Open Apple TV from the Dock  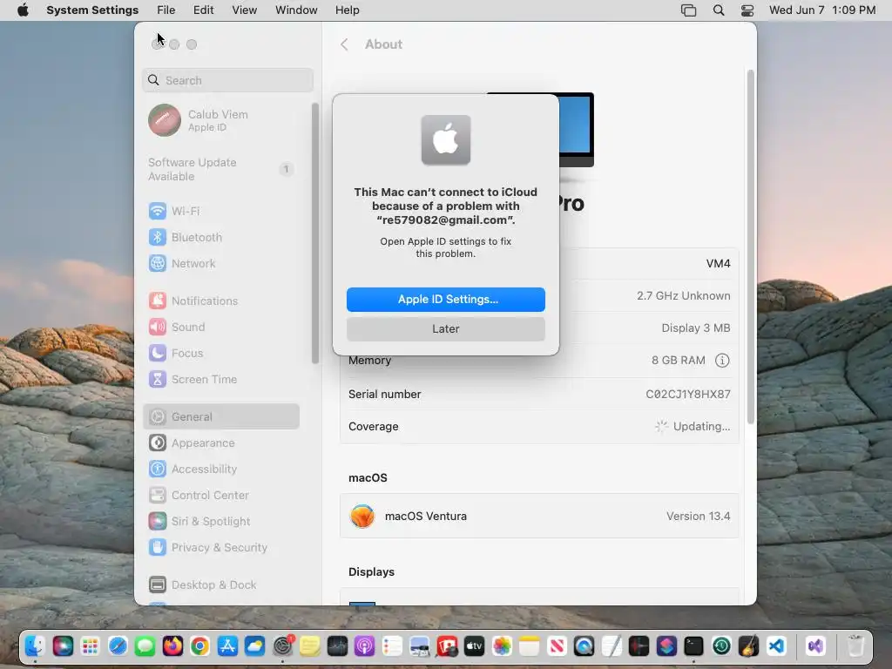[x=474, y=646]
